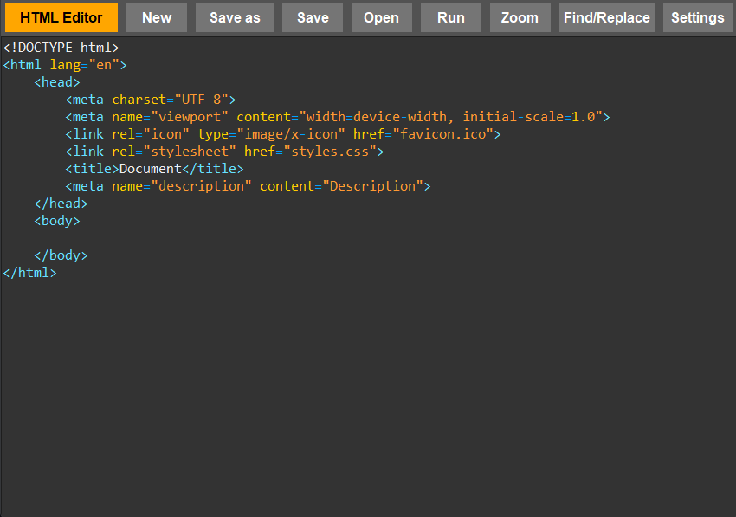Click the word Document in title tag

[x=151, y=169]
